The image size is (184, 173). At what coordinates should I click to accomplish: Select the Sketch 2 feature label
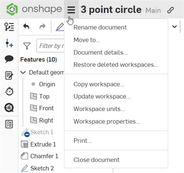click(42, 168)
